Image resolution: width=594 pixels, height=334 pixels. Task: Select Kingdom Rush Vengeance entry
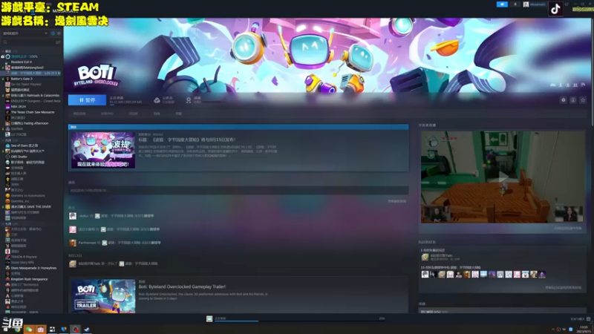click(29, 279)
